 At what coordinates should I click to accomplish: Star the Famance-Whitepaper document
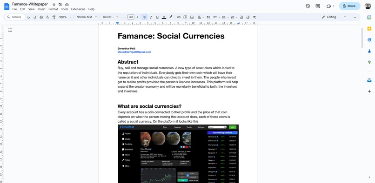(54, 4)
